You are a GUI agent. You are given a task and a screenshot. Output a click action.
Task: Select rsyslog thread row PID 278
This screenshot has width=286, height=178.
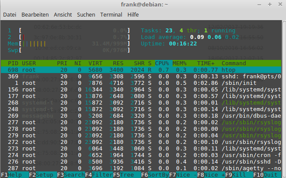click(x=141, y=129)
